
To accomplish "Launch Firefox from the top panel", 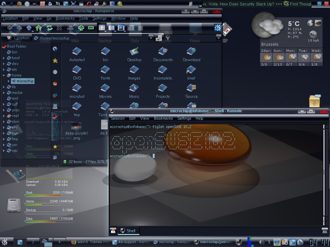I will [19, 3].
